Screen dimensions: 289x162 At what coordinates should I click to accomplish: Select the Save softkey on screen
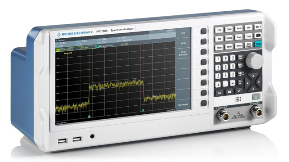(x=183, y=33)
